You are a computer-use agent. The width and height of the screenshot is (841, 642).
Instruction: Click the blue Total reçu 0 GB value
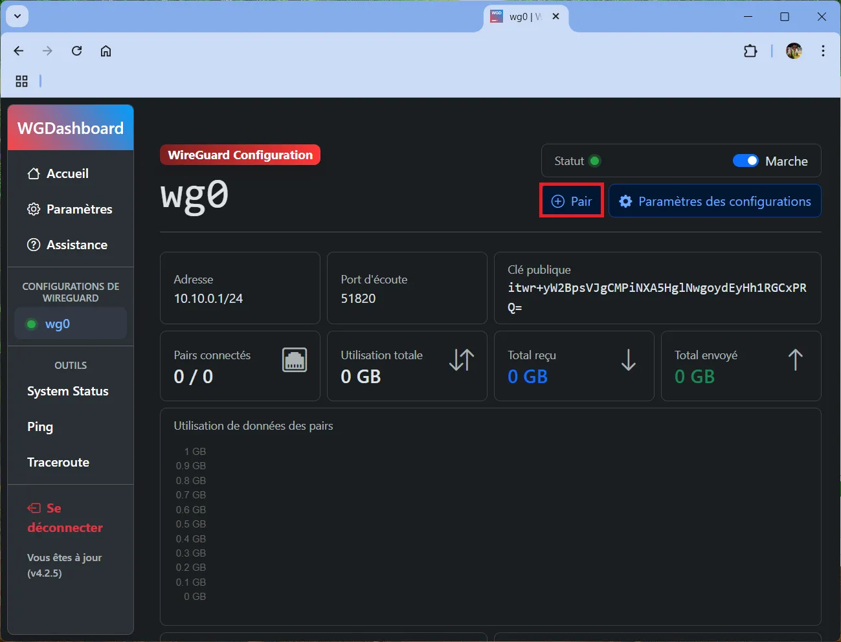click(528, 377)
